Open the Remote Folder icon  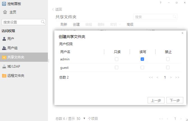[4, 76]
